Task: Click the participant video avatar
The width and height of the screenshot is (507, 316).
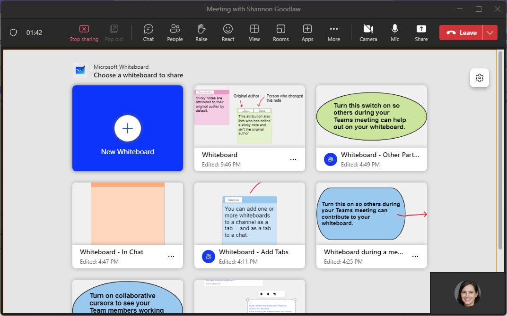Action: [468, 293]
